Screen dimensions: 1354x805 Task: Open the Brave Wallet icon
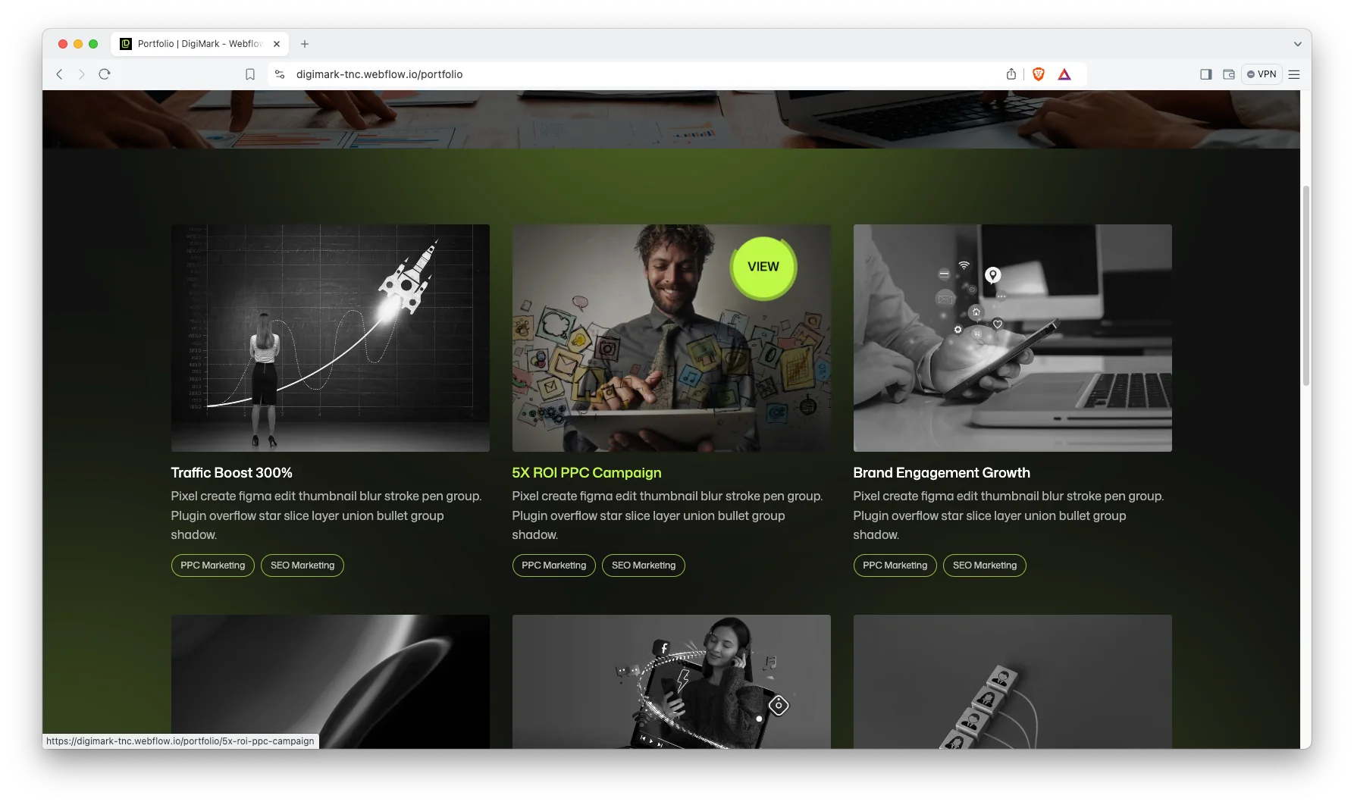1229,74
